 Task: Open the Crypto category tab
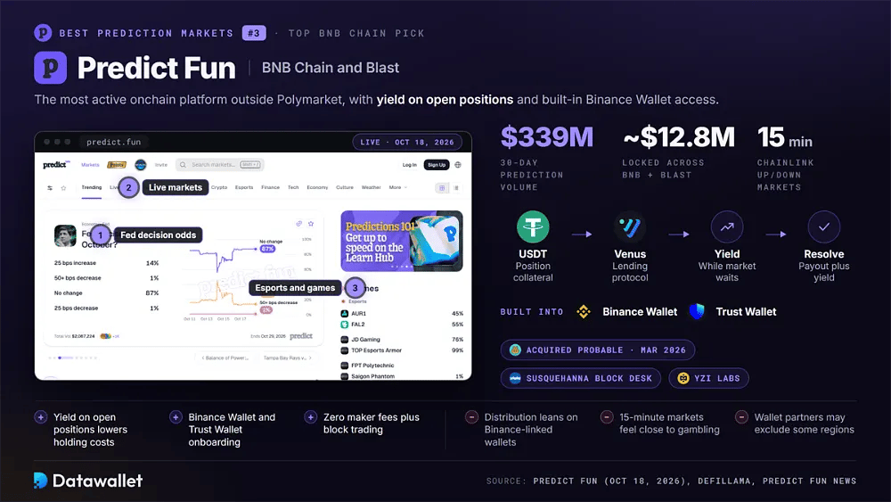(x=219, y=187)
